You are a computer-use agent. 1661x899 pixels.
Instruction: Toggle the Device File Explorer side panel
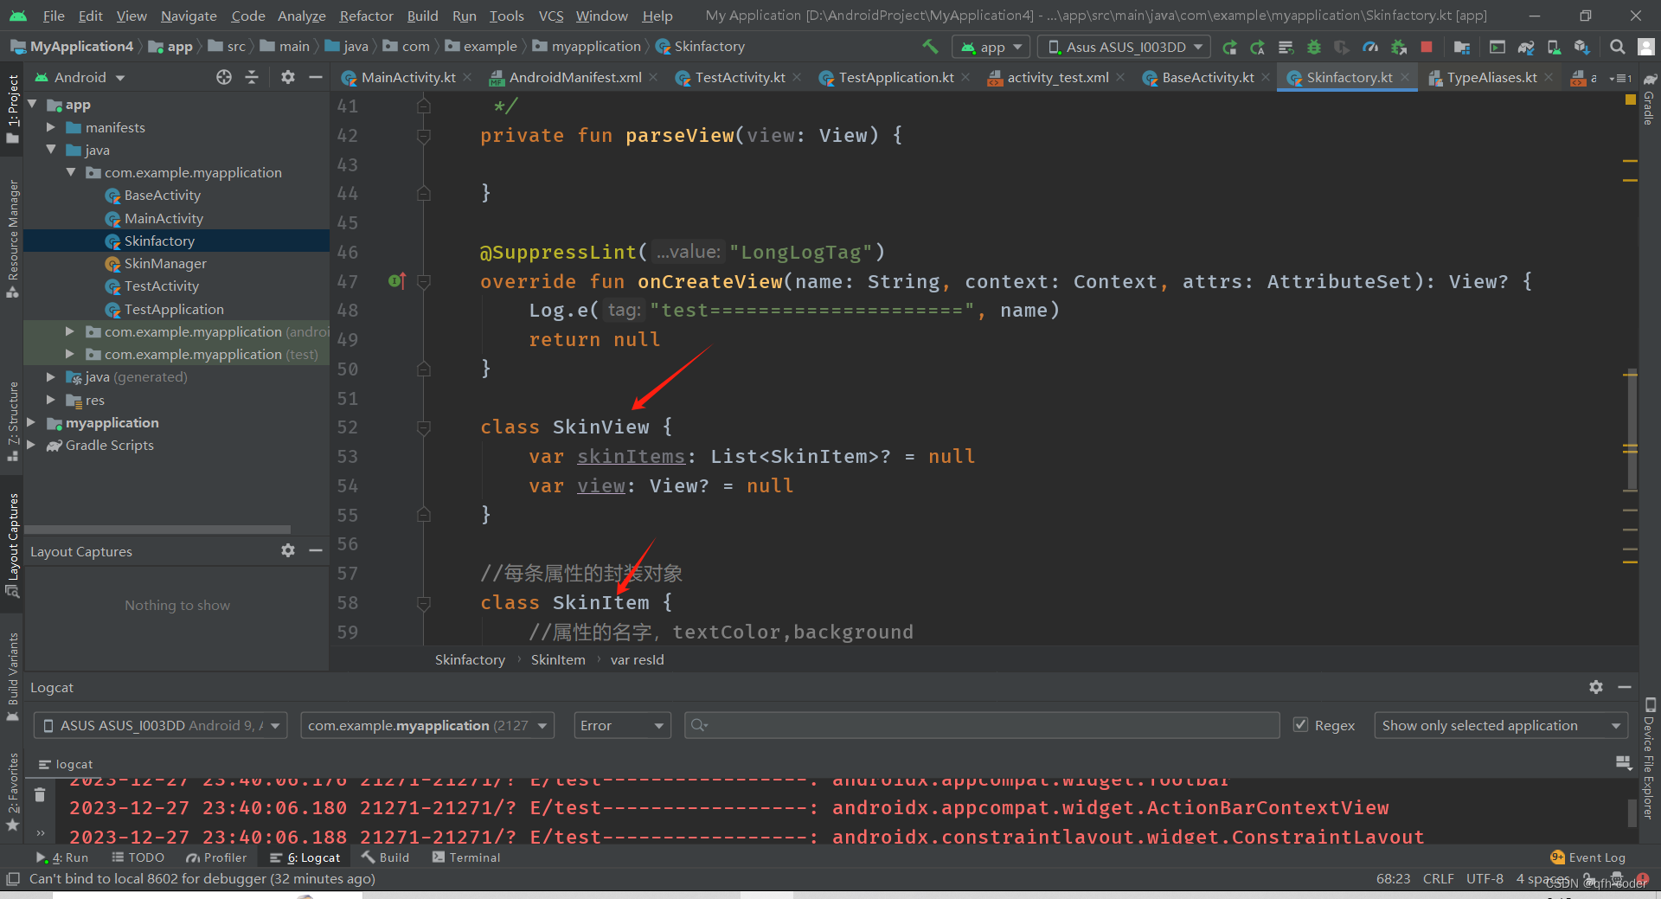(x=1650, y=758)
